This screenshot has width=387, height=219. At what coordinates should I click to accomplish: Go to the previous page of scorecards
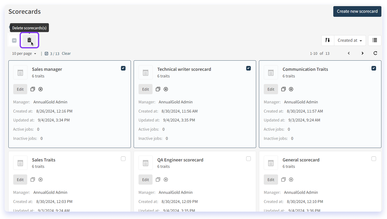[349, 53]
